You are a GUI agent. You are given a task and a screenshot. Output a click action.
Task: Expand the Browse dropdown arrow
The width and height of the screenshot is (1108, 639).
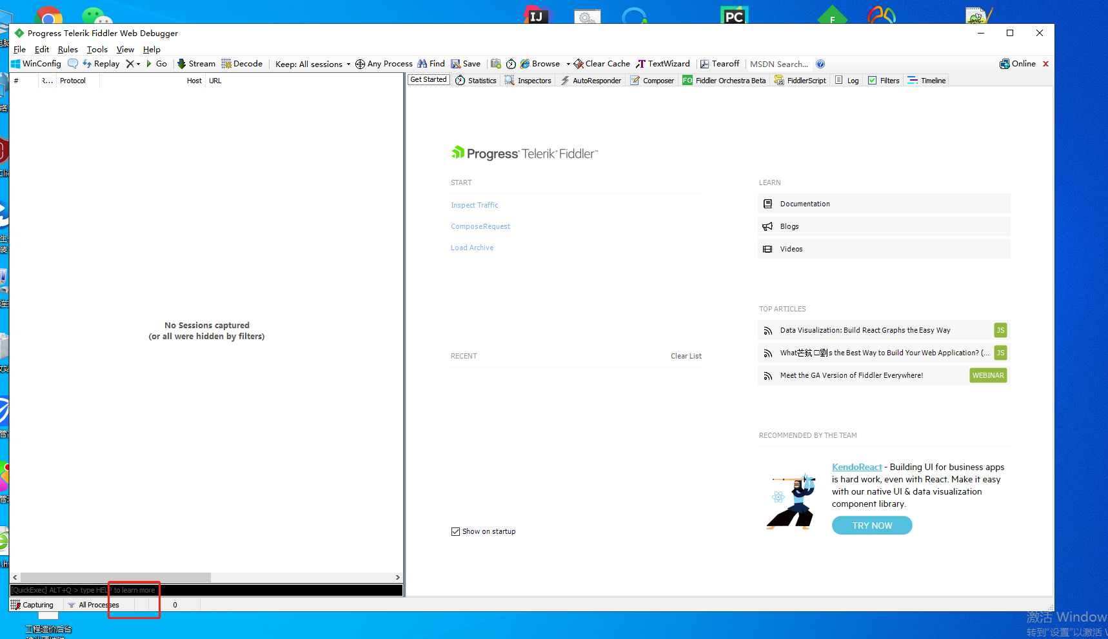[568, 64]
